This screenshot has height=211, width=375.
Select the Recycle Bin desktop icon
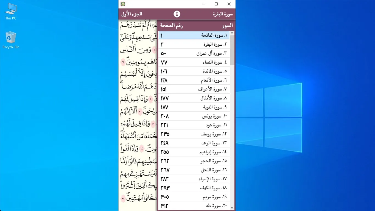(x=11, y=40)
